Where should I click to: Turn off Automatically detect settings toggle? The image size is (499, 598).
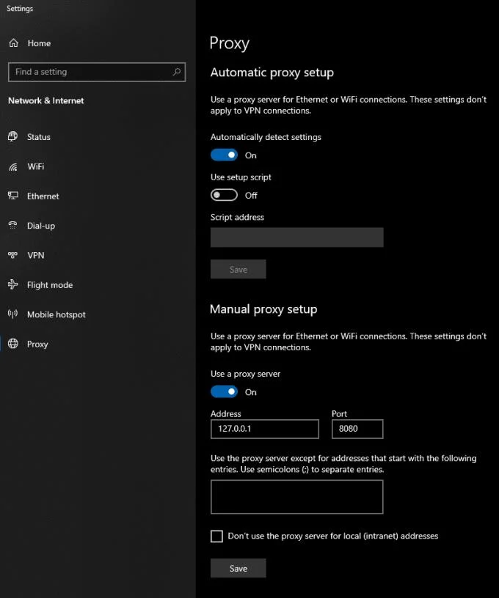[x=224, y=155]
